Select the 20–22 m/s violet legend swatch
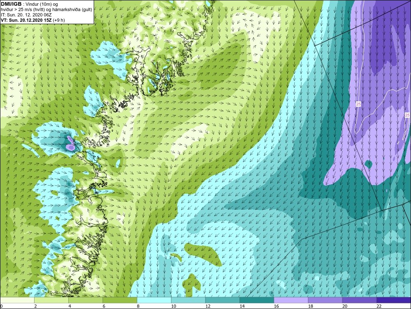This screenshot has height=309, width=411. click(359, 300)
